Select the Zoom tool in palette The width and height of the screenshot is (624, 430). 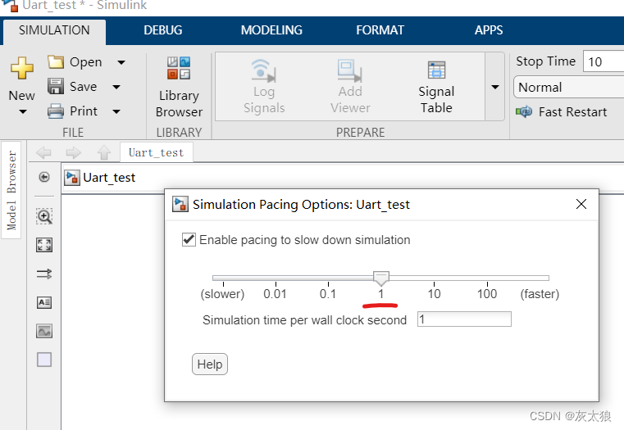(44, 216)
